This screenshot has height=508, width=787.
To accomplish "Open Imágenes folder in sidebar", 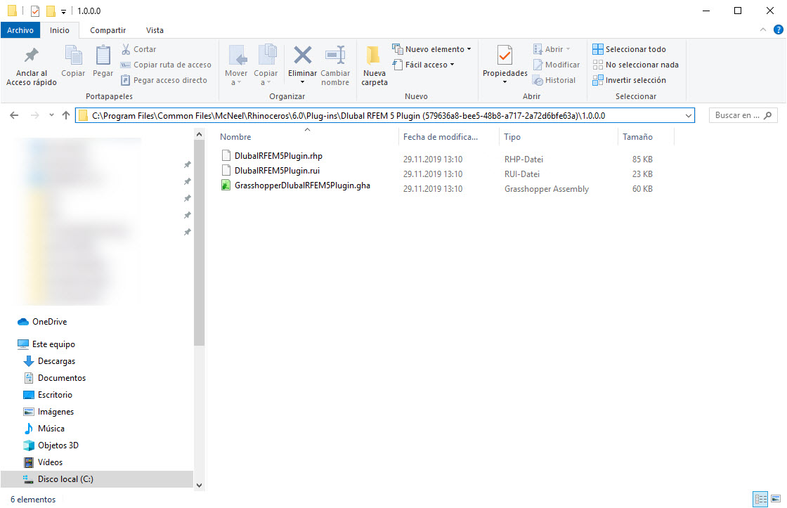I will (56, 412).
